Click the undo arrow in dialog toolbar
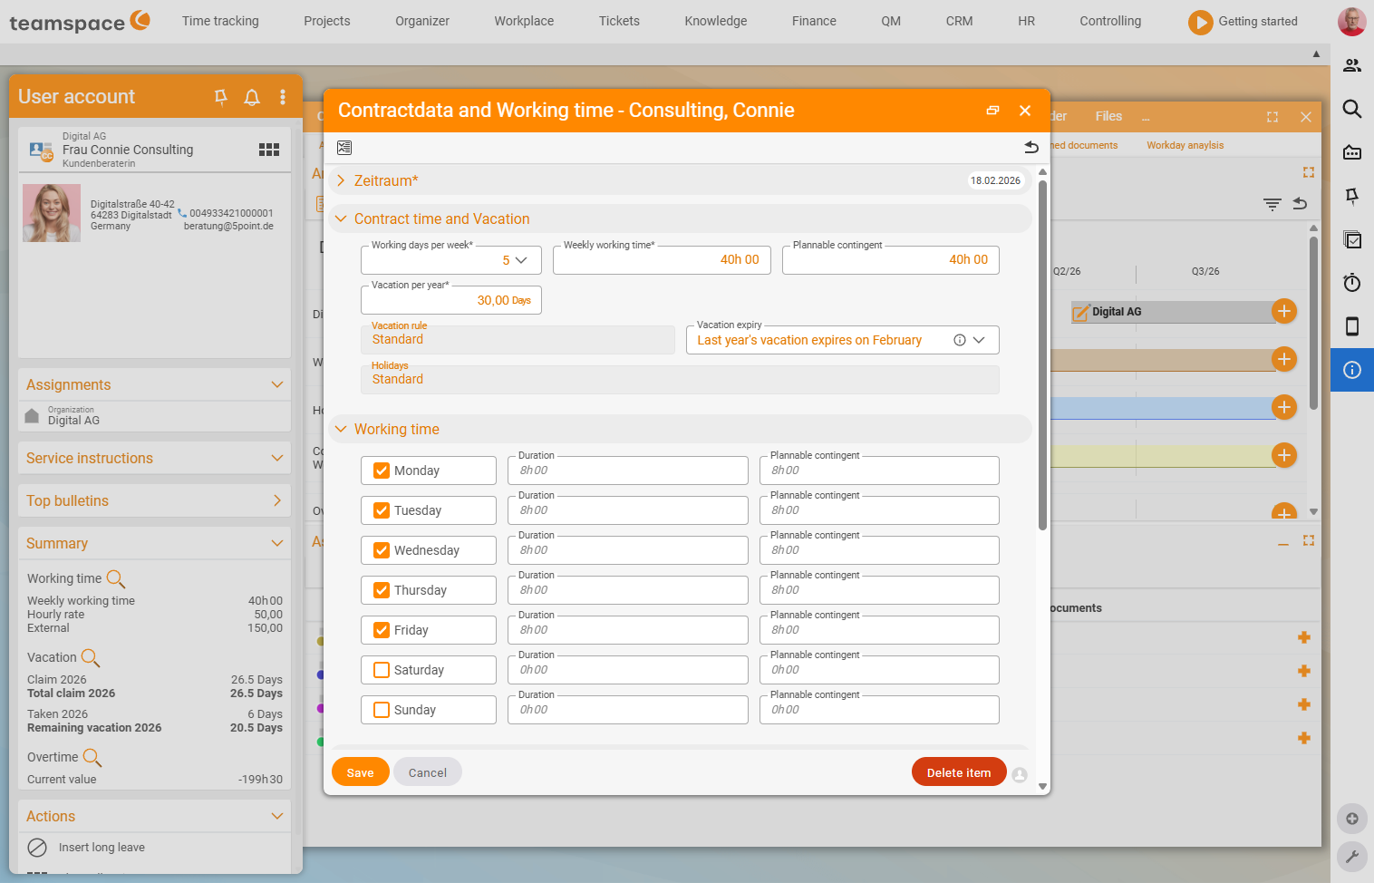1374x883 pixels. tap(1031, 148)
